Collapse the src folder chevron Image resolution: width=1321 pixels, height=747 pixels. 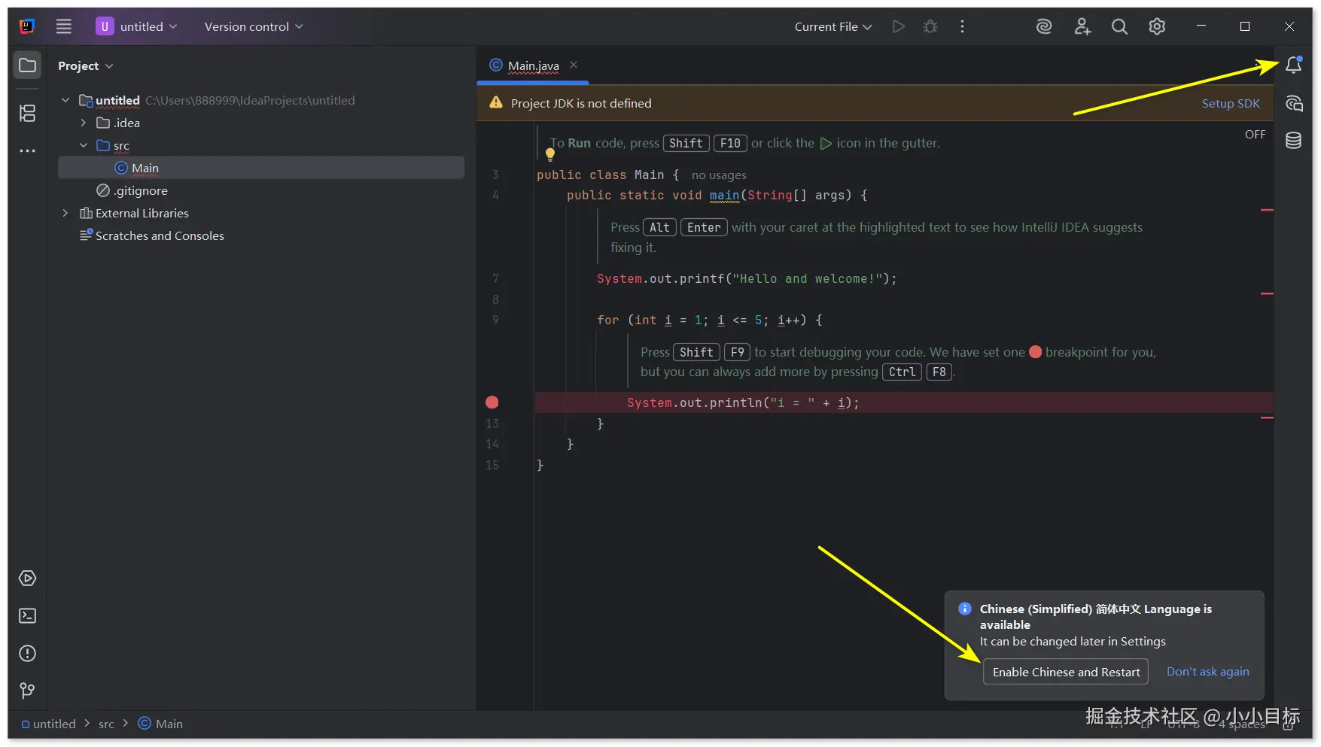[x=84, y=145]
